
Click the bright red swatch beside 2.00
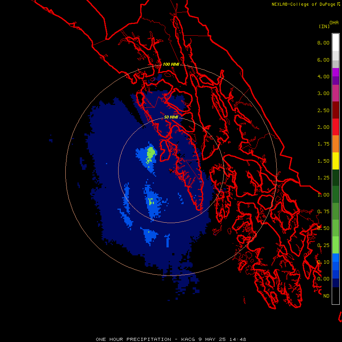pos(336,127)
